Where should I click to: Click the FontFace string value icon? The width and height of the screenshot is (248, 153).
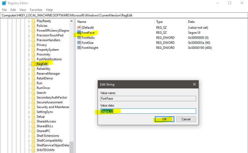tap(79, 33)
